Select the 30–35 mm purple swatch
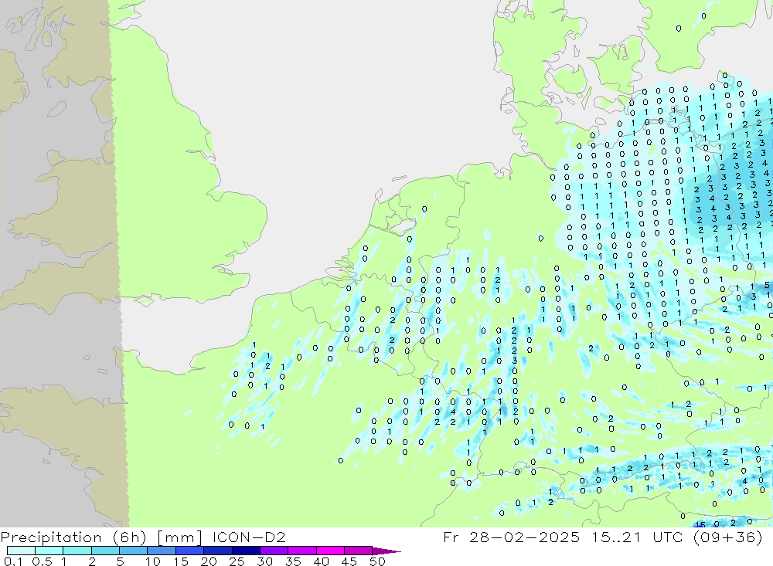 click(x=274, y=551)
